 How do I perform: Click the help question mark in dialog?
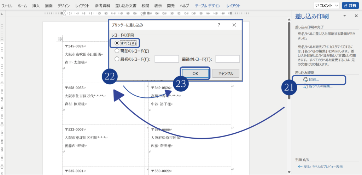219,25
